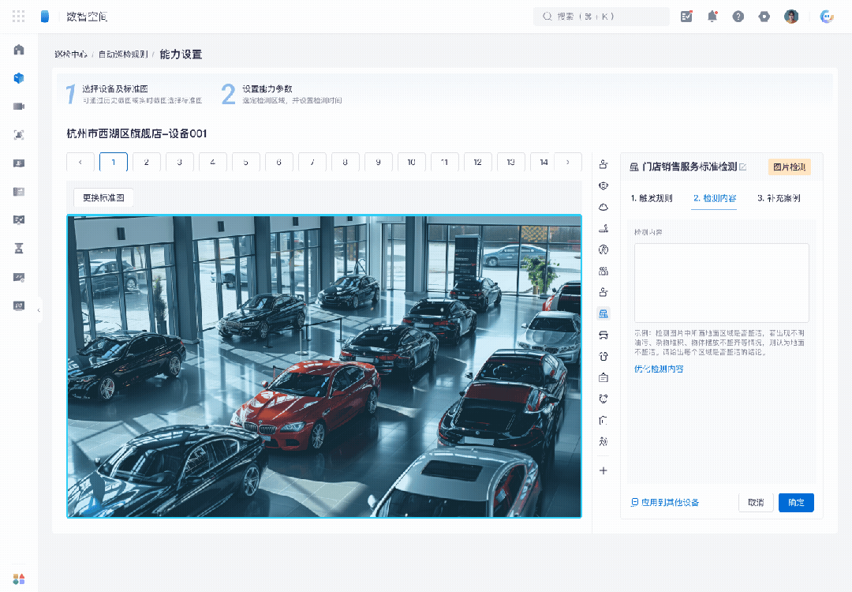Open the task checklist icon in the top bar
852x592 pixels.
coord(686,17)
